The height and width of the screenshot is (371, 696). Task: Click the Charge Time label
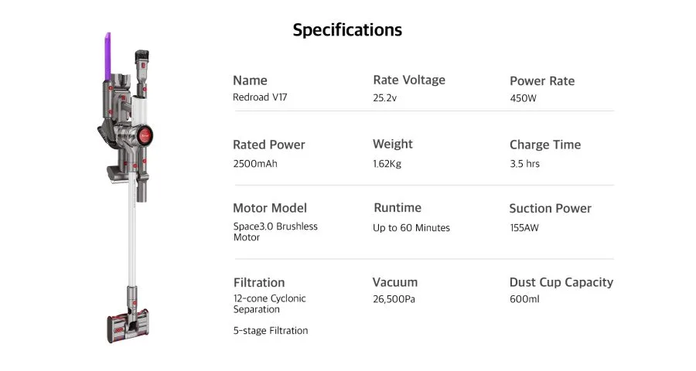545,145
